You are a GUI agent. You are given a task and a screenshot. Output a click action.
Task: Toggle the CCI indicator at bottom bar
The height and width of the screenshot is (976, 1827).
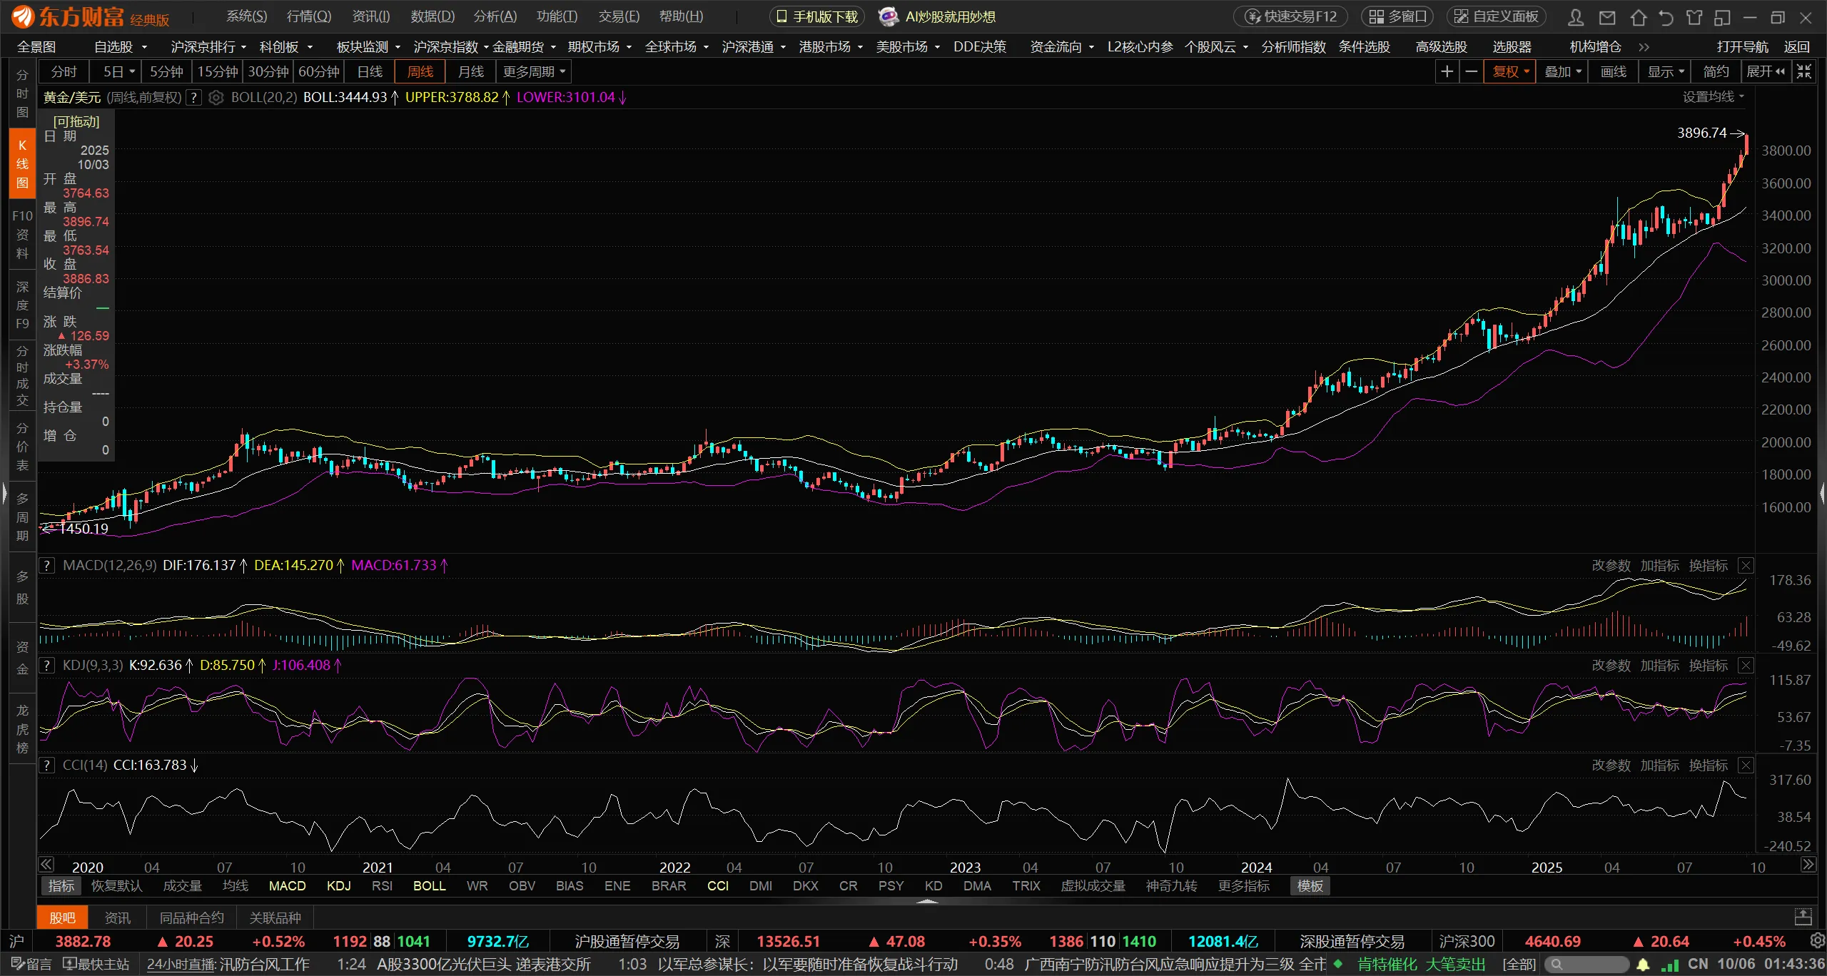click(718, 885)
